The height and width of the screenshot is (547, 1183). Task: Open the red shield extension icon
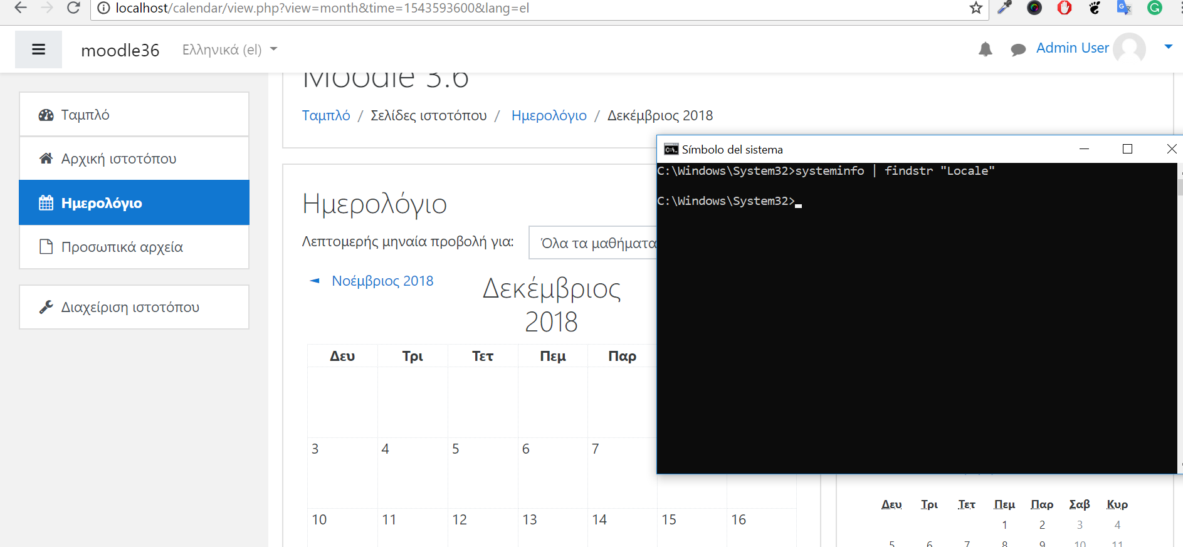[x=1065, y=8]
